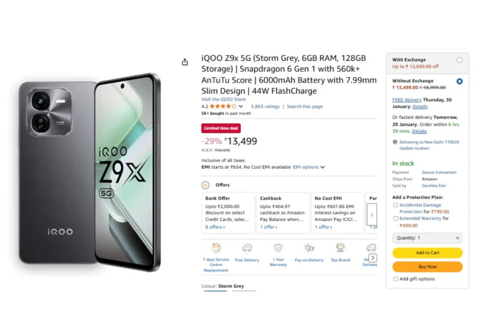Advance the offers carousel with the right arrow
Screen dimensions: 486x324
(x=372, y=214)
